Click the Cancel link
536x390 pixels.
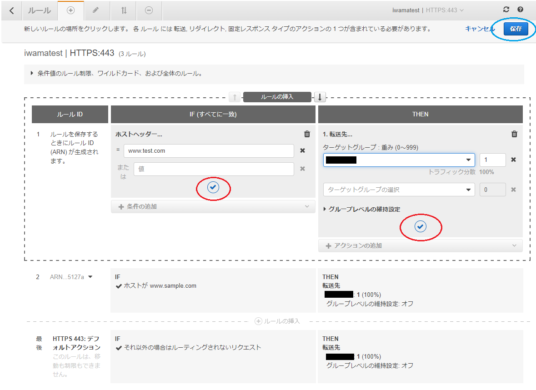pyautogui.click(x=479, y=29)
